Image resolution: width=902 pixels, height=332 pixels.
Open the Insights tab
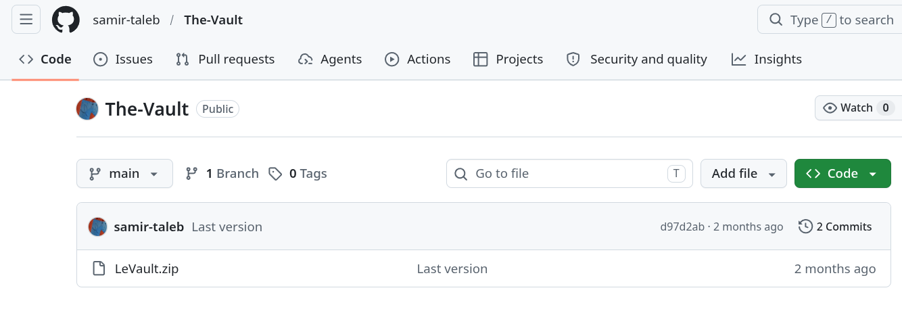[x=767, y=60]
